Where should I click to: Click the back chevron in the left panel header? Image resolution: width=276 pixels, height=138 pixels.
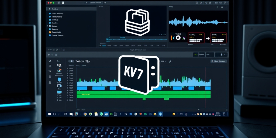pyautogui.click(x=49, y=9)
